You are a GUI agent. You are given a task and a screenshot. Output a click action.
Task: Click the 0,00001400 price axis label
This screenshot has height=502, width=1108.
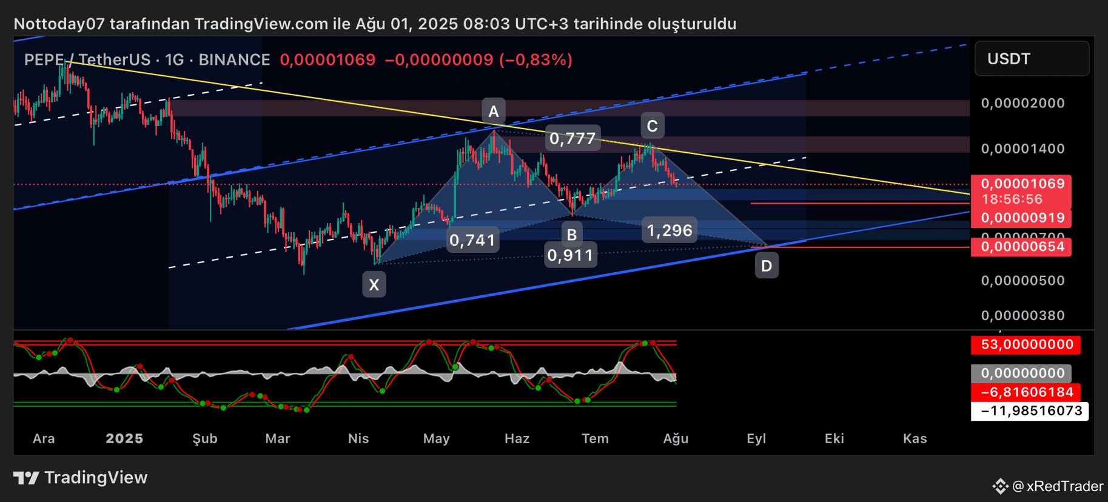[1022, 149]
